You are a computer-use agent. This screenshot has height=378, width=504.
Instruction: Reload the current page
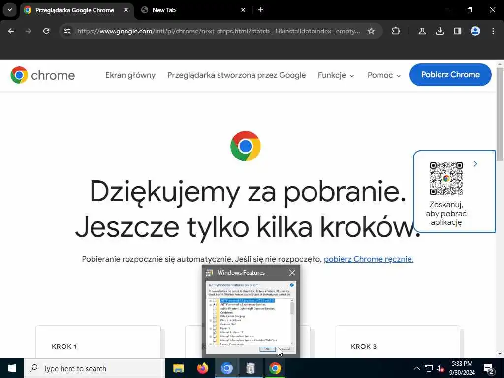click(46, 31)
